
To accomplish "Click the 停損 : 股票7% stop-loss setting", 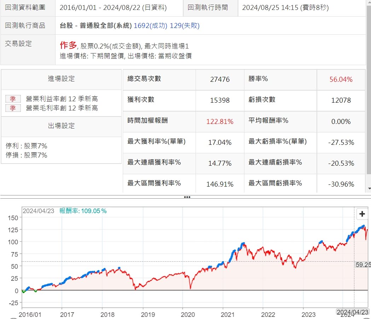I will point(27,155).
